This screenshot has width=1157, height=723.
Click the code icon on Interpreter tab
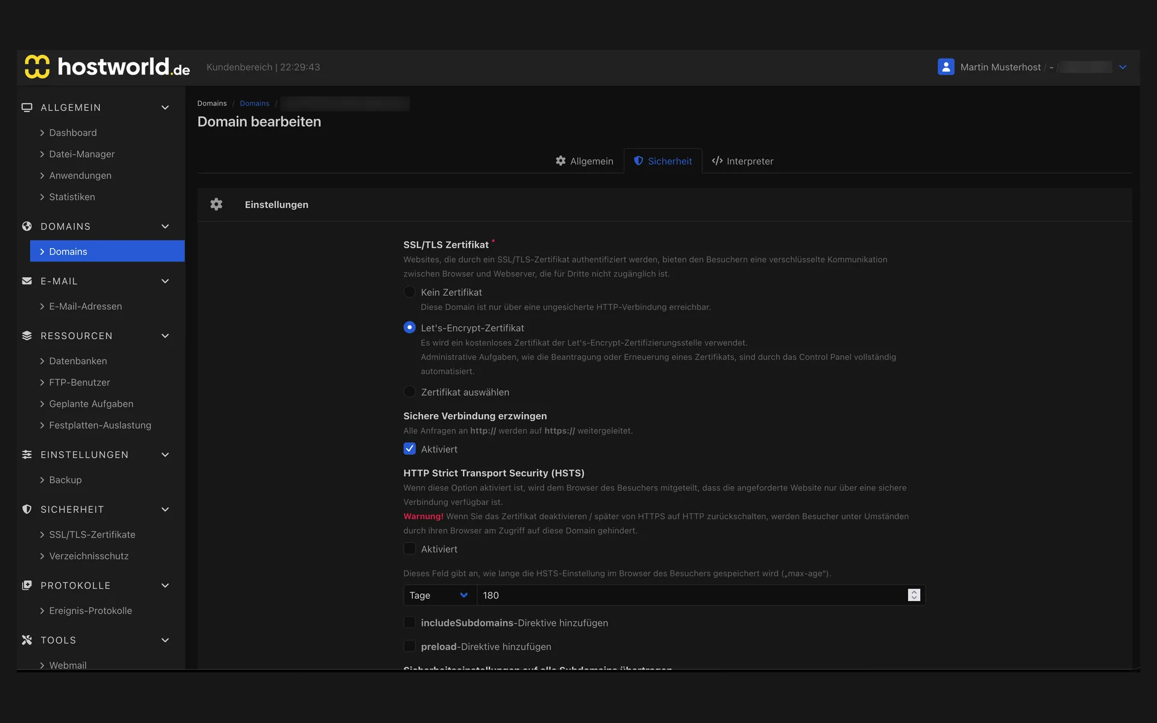pos(717,161)
